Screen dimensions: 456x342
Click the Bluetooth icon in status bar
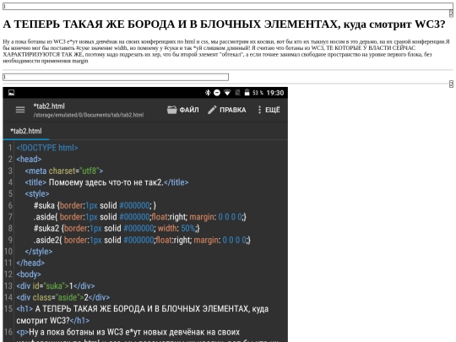tap(208, 93)
